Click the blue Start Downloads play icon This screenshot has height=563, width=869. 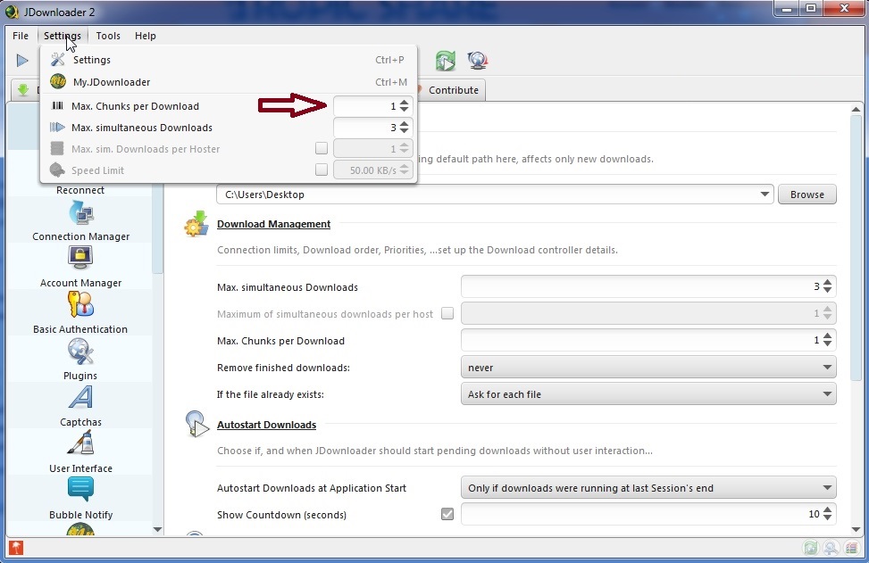pos(22,61)
